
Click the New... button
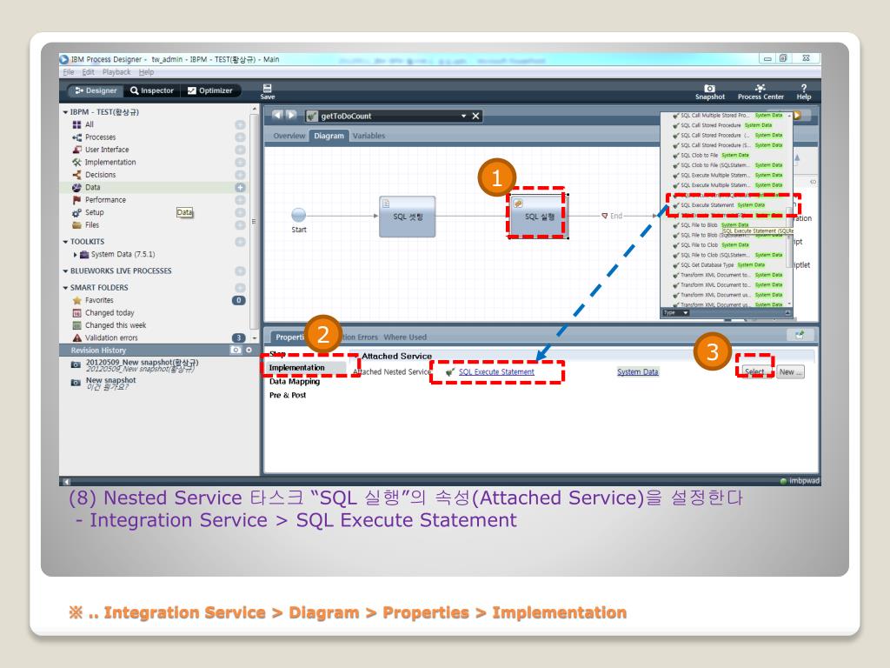[x=789, y=372]
